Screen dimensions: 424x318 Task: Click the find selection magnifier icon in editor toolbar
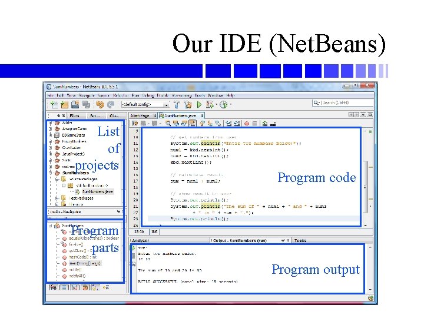click(x=168, y=124)
